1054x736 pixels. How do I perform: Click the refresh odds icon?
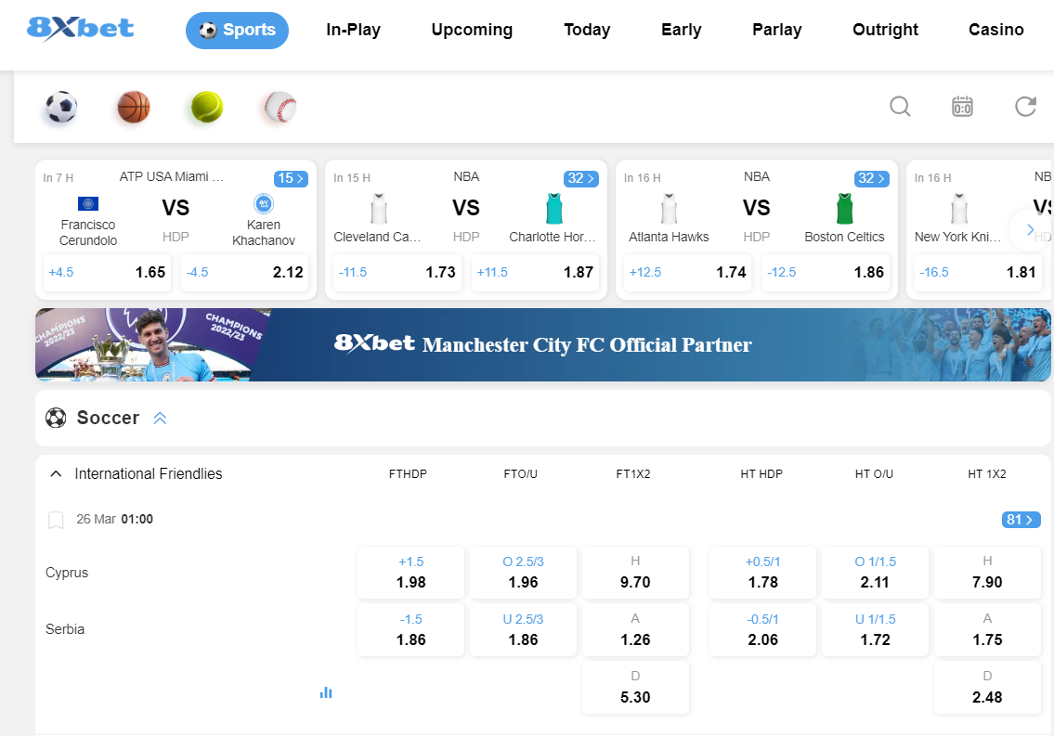coord(1025,107)
